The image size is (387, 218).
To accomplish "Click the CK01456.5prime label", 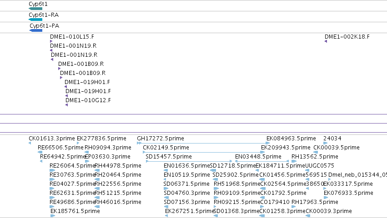I will pyautogui.click(x=282, y=175).
